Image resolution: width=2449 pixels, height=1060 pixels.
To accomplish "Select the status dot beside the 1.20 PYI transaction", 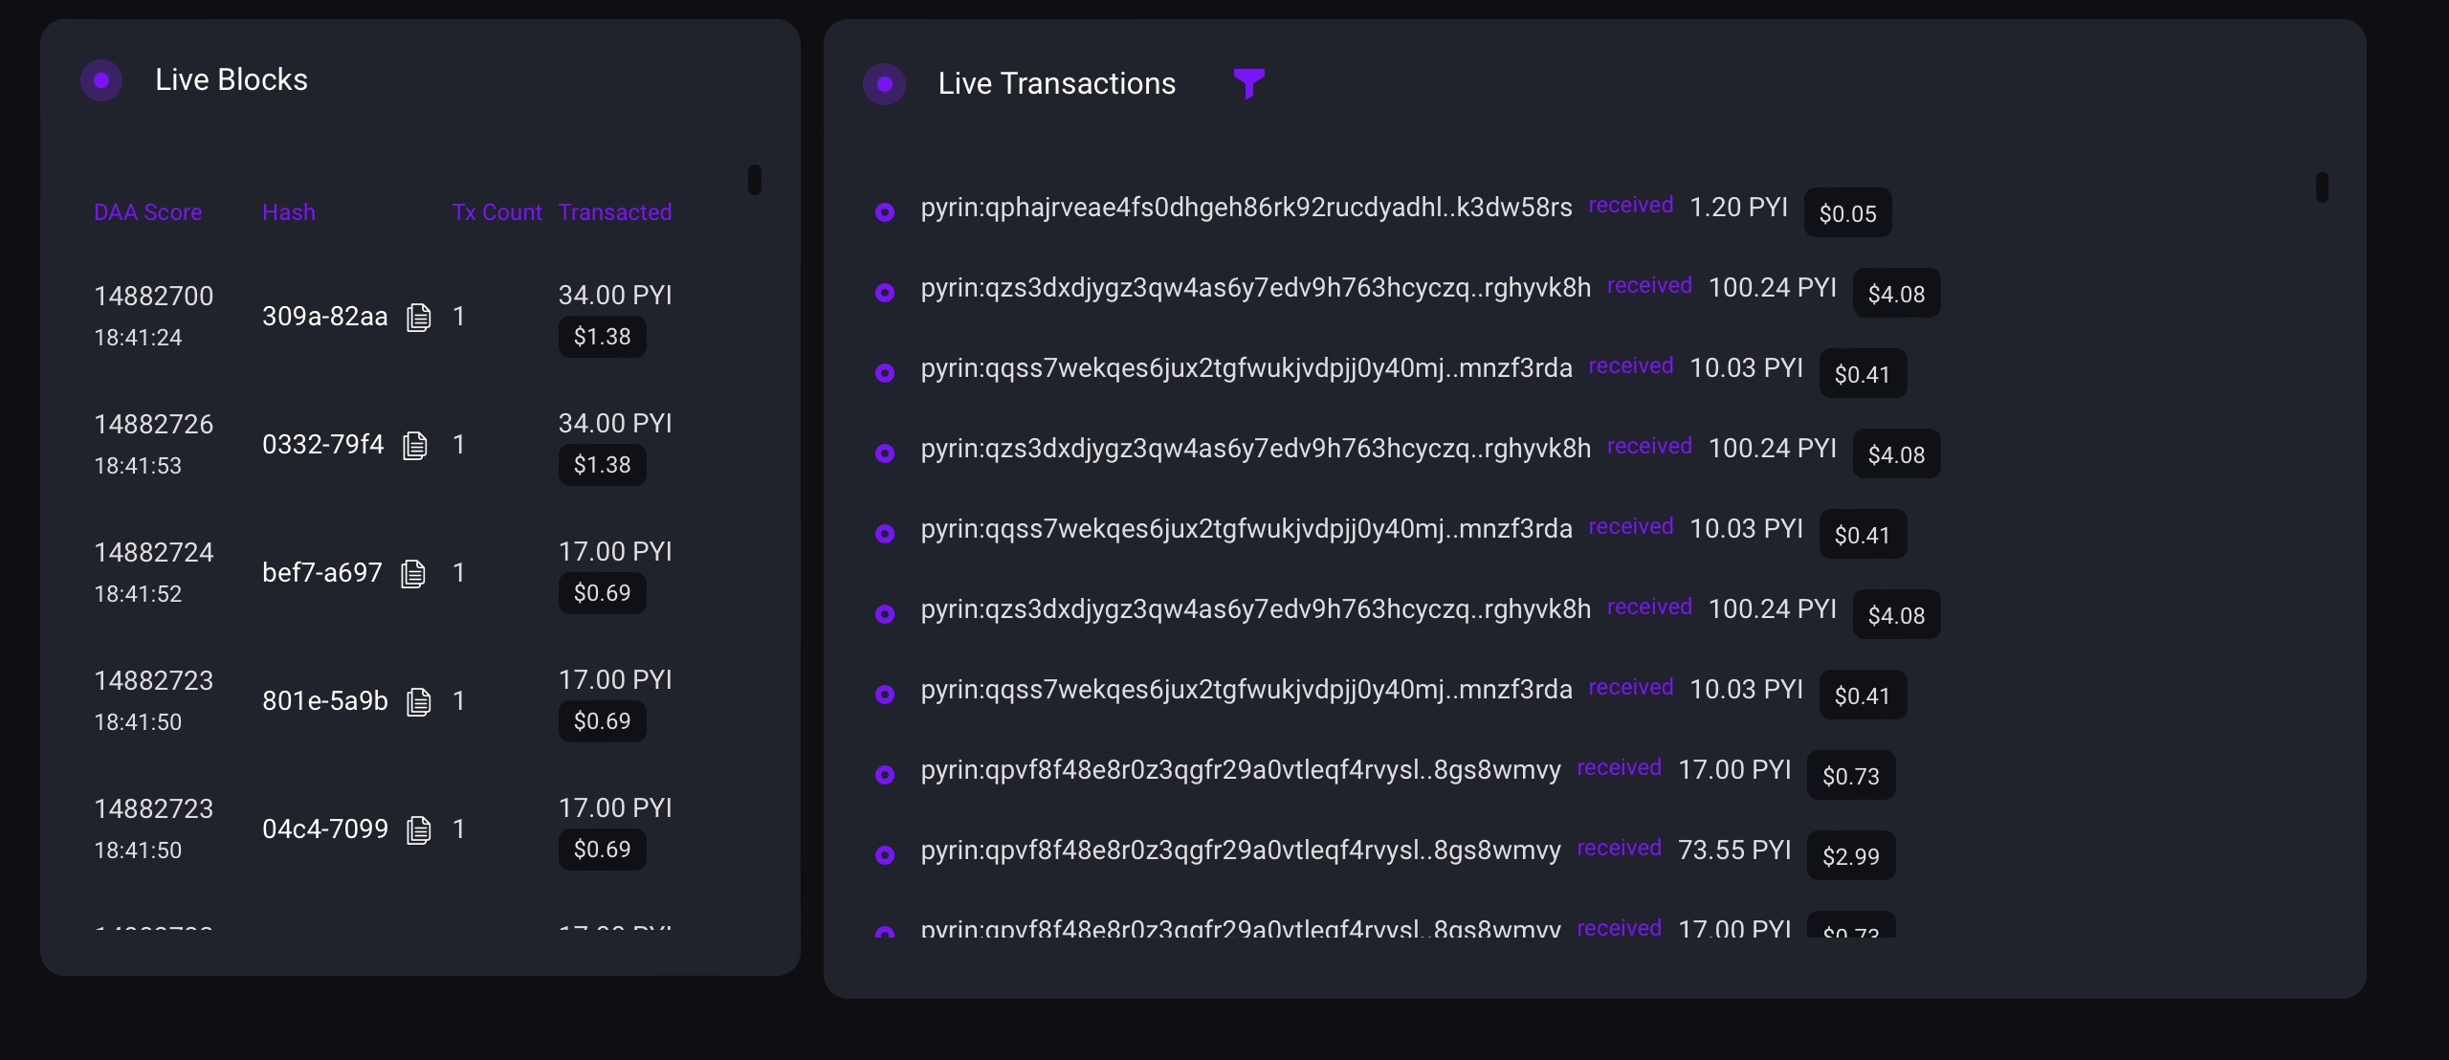I will [885, 212].
